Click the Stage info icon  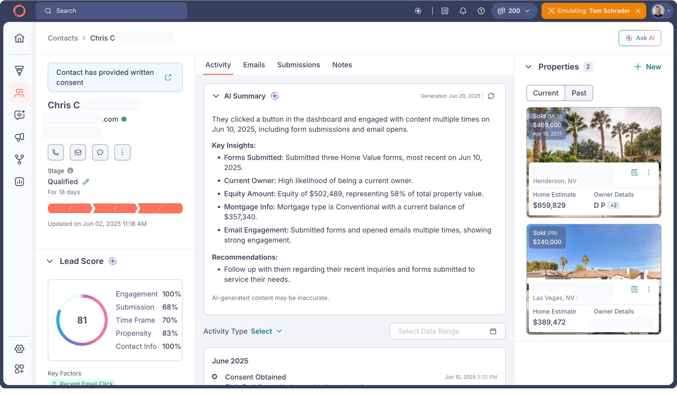pos(70,171)
